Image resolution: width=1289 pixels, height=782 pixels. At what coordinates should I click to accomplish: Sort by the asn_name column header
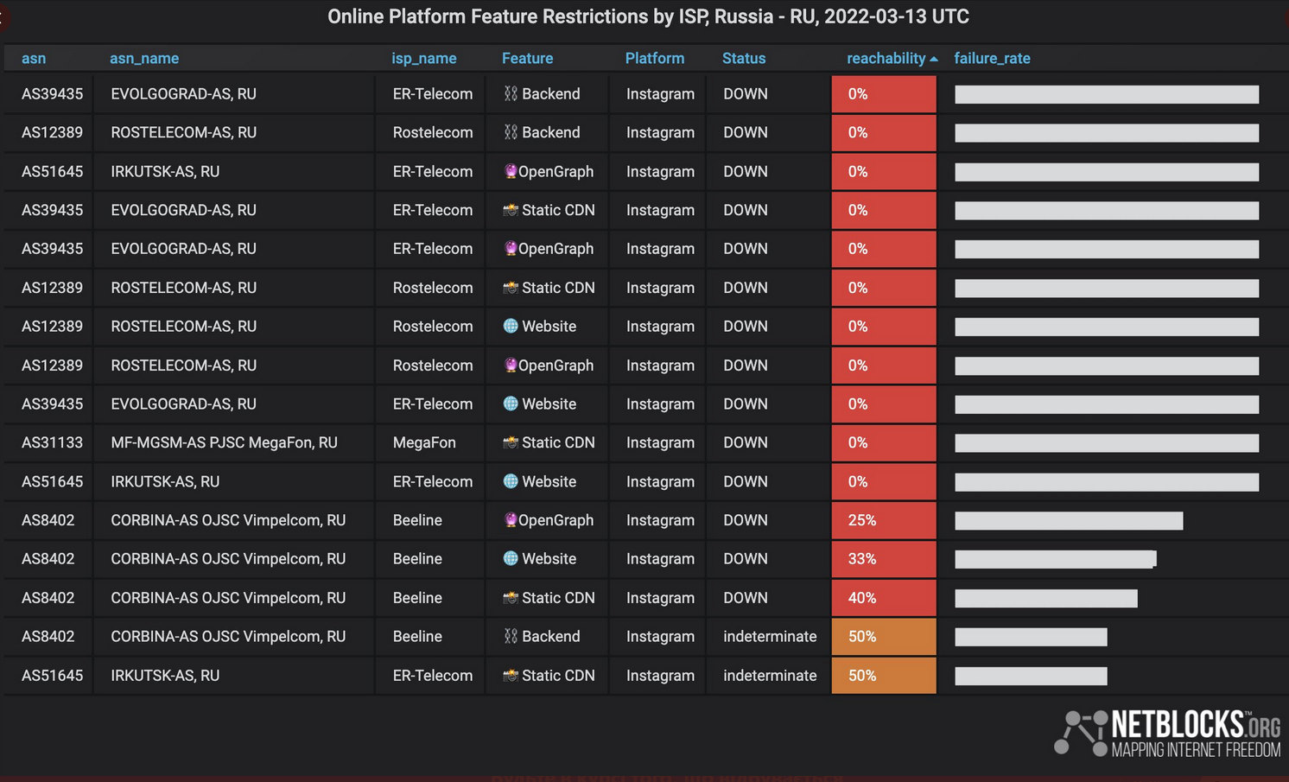point(144,58)
